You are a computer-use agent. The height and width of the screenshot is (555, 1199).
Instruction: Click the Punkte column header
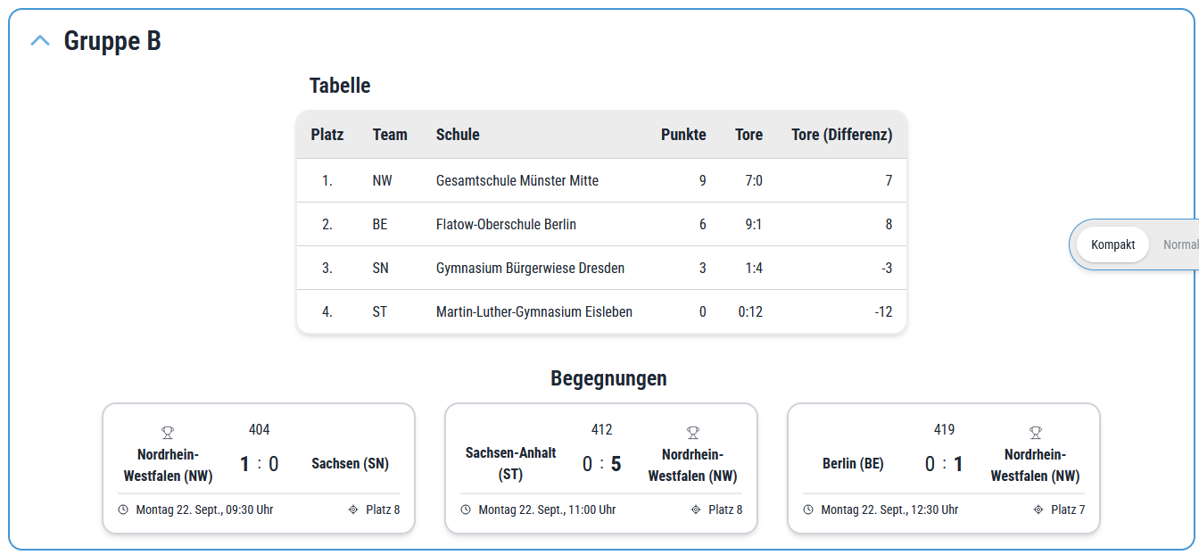pos(683,135)
